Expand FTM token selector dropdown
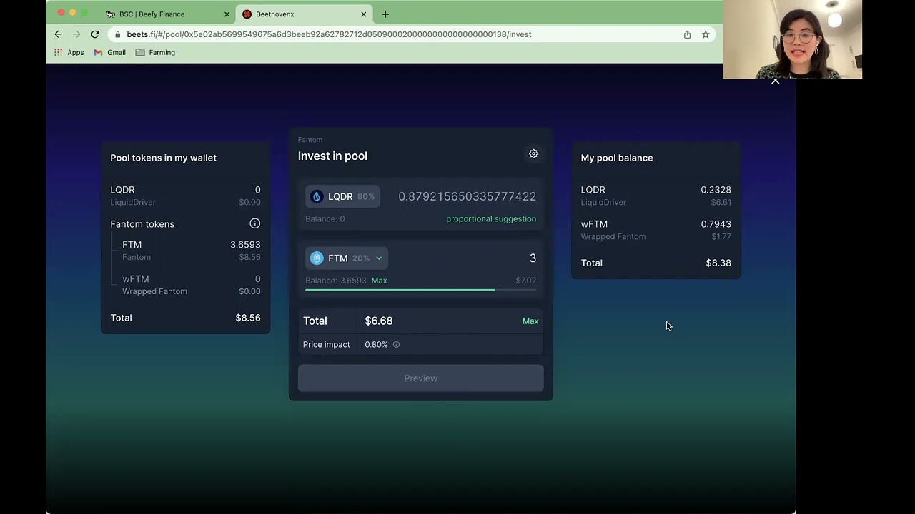Viewport: 915px width, 514px height. pos(379,258)
